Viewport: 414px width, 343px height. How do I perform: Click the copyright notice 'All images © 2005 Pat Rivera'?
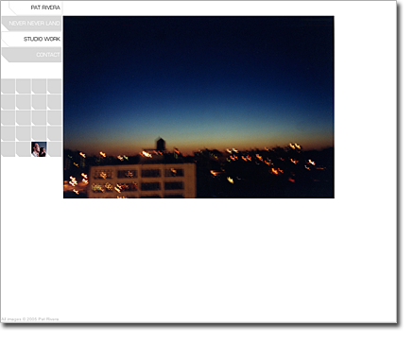[x=30, y=319]
